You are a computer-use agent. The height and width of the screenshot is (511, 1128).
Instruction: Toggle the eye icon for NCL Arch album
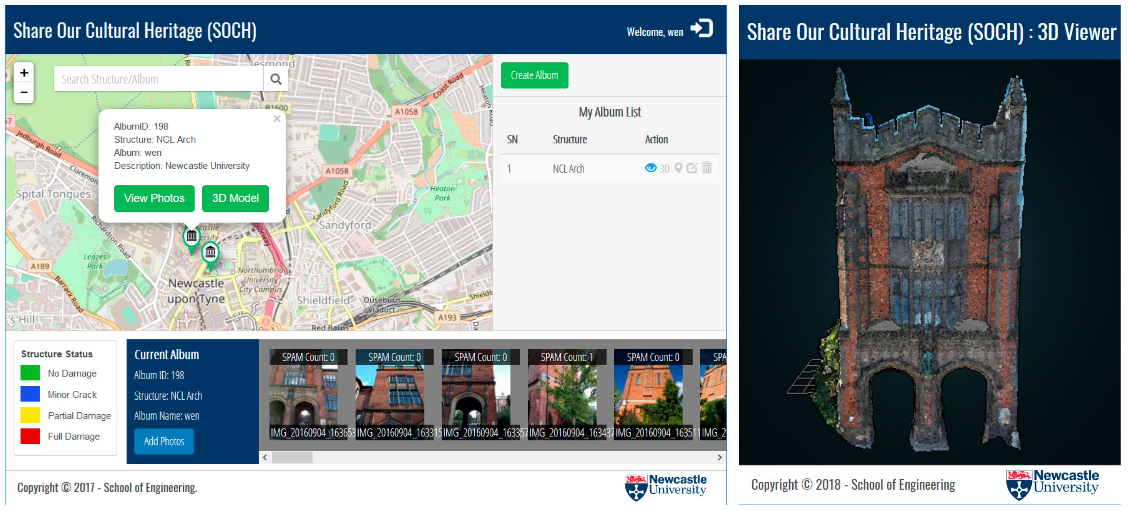pos(650,168)
